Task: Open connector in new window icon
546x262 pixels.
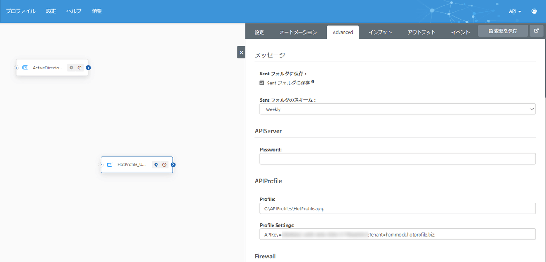Action: [x=537, y=31]
